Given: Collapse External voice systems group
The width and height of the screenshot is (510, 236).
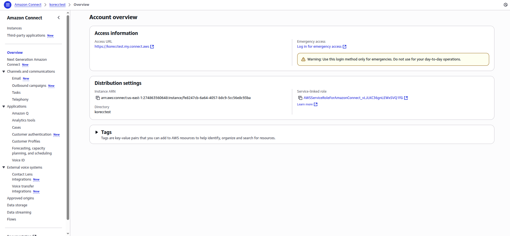Looking at the screenshot, I should (4, 168).
